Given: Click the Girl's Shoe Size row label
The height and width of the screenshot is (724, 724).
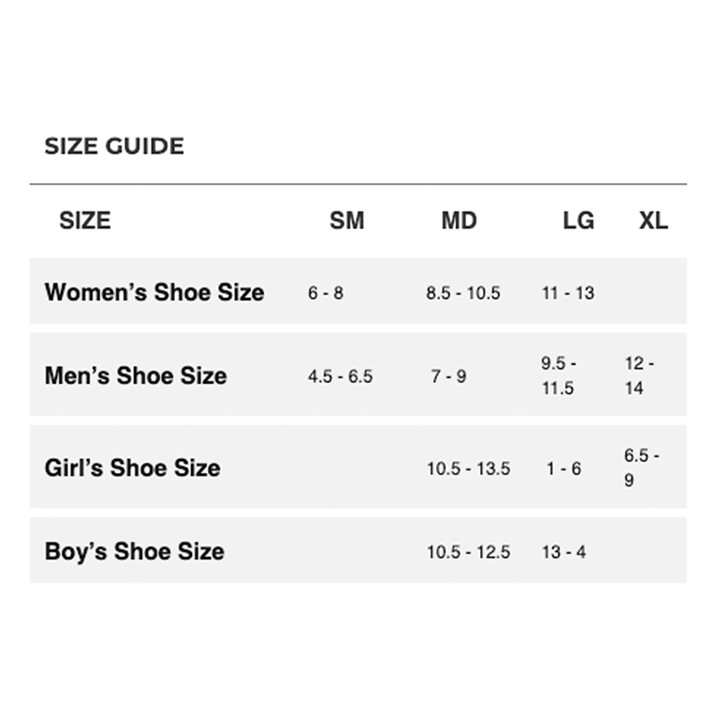Looking at the screenshot, I should [x=132, y=468].
